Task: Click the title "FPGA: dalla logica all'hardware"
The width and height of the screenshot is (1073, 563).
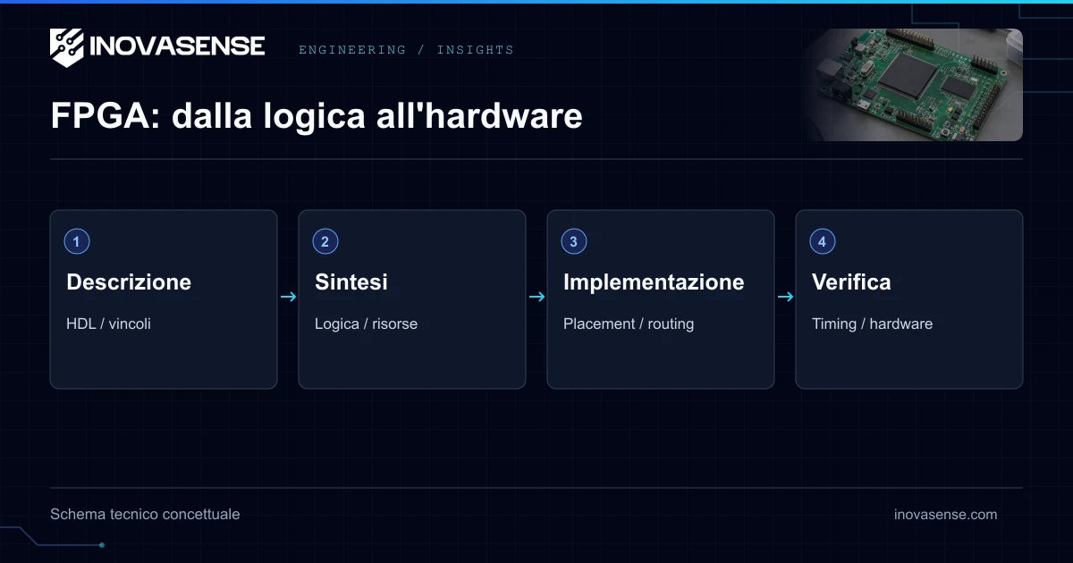Action: click(317, 116)
